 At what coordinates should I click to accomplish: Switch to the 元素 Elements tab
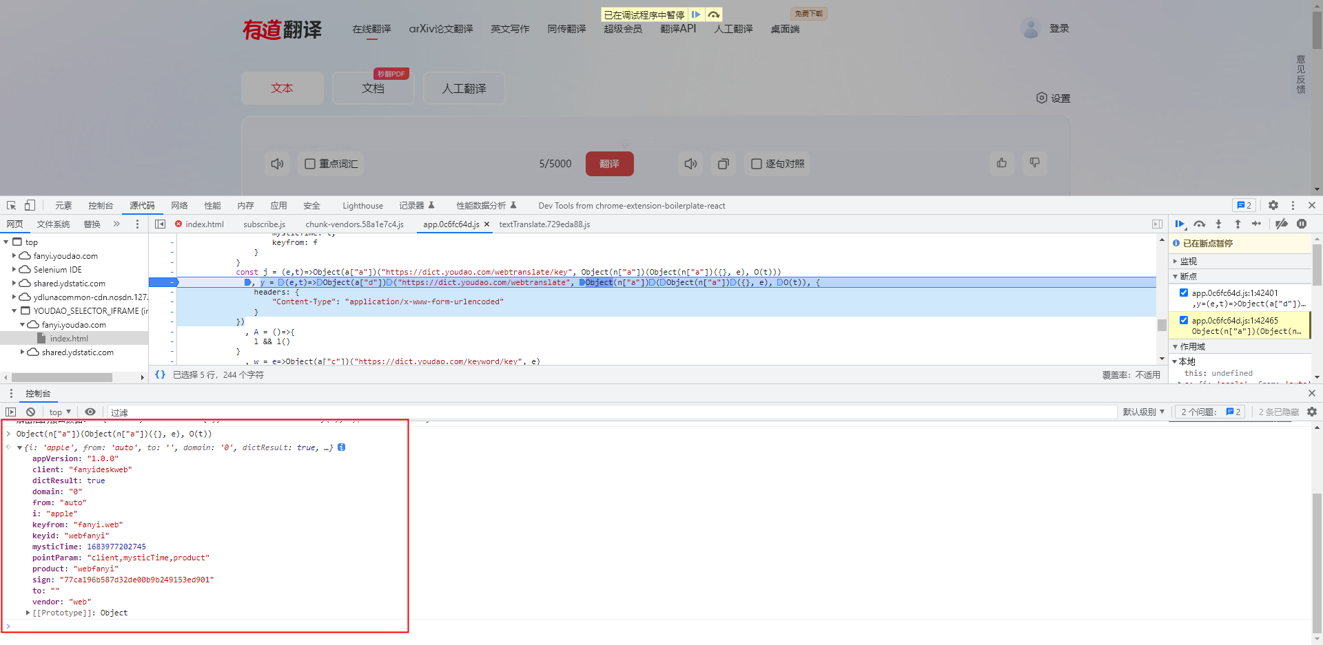tap(63, 205)
